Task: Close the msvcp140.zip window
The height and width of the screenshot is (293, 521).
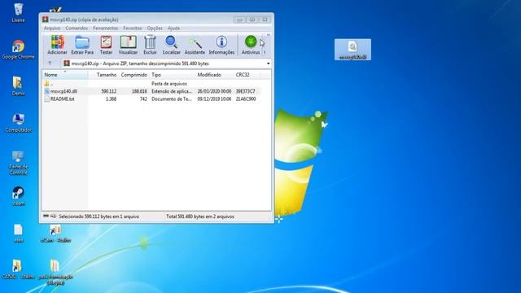Action: coord(265,20)
